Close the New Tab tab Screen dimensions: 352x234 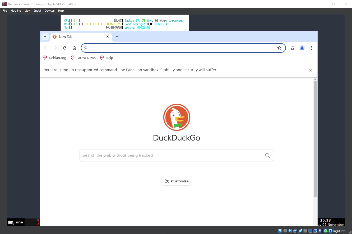click(x=108, y=37)
